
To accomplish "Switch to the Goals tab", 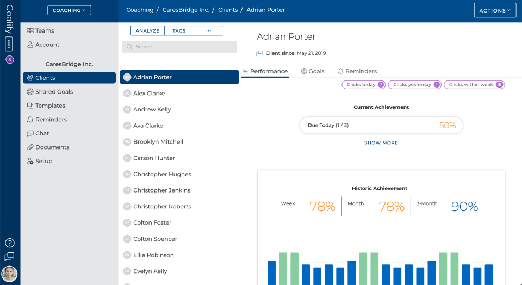I will point(313,71).
